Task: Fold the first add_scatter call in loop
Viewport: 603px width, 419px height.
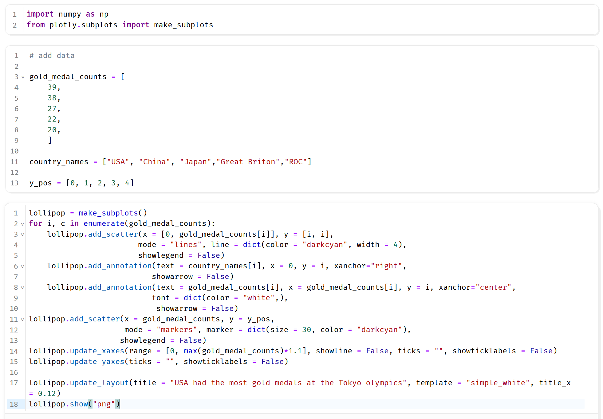Action: click(x=22, y=235)
